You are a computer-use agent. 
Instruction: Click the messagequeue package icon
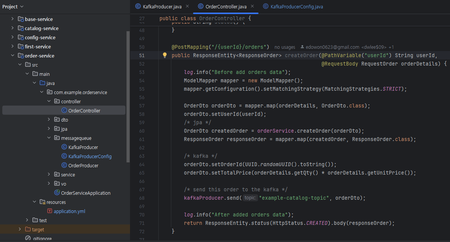point(57,138)
